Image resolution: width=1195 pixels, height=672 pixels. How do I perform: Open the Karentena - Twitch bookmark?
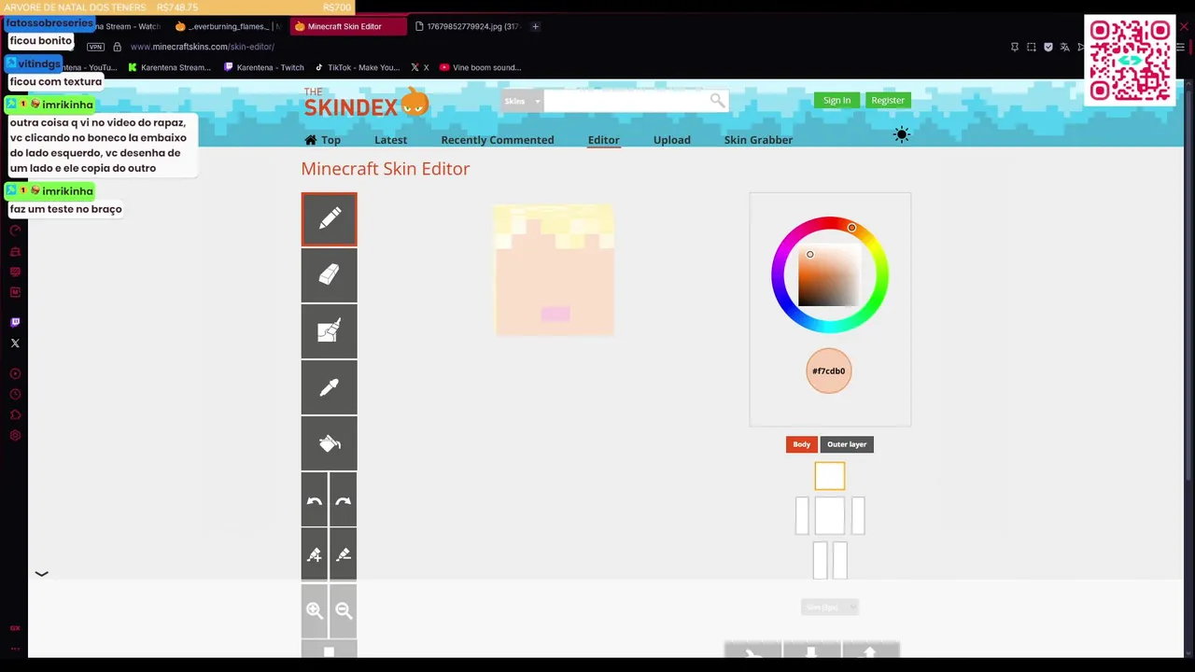click(x=264, y=67)
